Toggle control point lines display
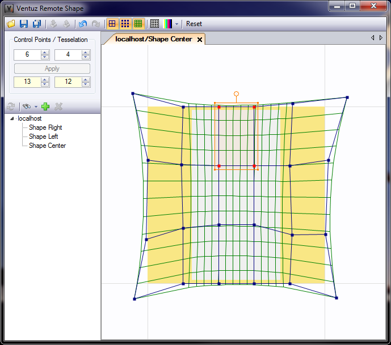 click(x=112, y=24)
